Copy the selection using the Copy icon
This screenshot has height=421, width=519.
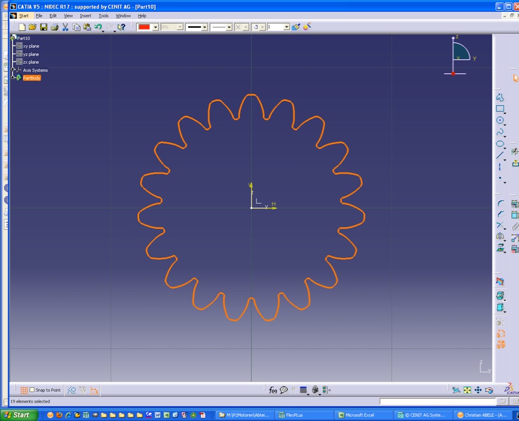pyautogui.click(x=77, y=27)
